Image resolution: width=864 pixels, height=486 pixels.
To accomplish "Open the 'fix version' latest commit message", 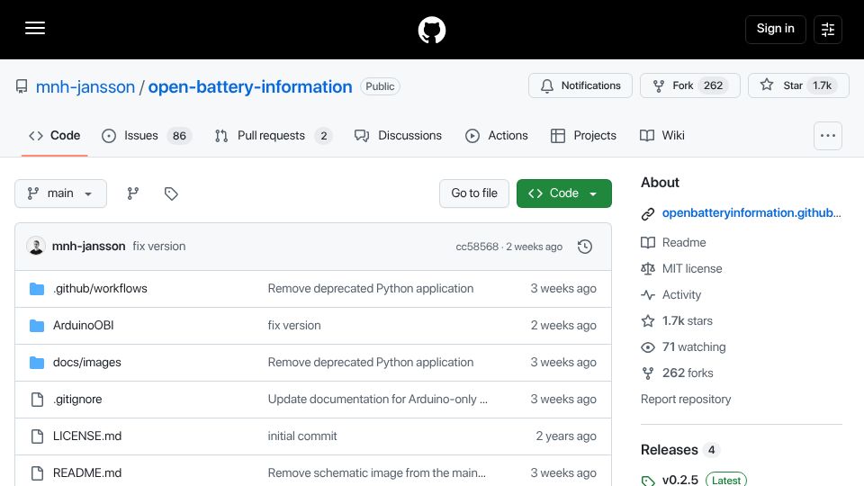I will pos(158,247).
